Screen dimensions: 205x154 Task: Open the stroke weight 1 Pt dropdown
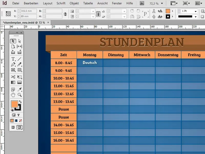pyautogui.click(x=196, y=11)
